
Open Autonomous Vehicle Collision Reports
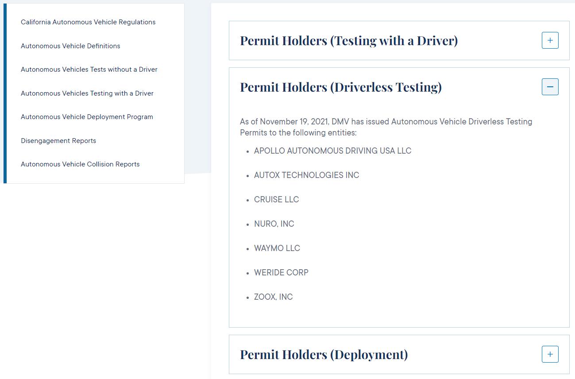pos(80,164)
